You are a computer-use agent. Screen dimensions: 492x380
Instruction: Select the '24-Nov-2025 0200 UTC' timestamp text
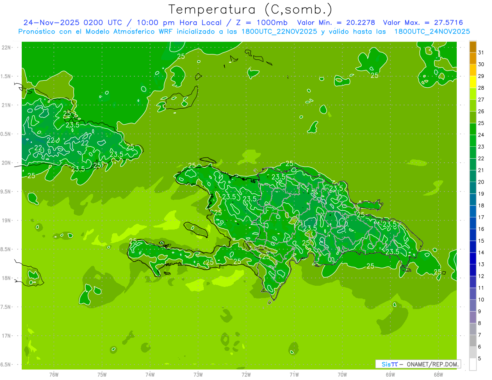73,23
